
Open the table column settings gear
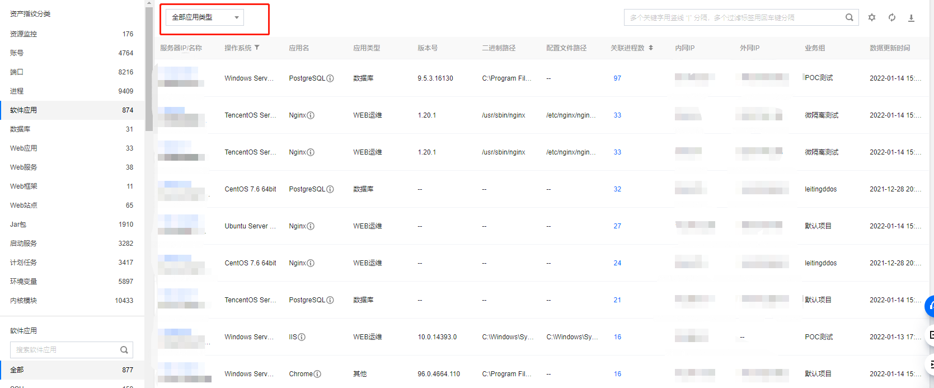click(x=872, y=18)
